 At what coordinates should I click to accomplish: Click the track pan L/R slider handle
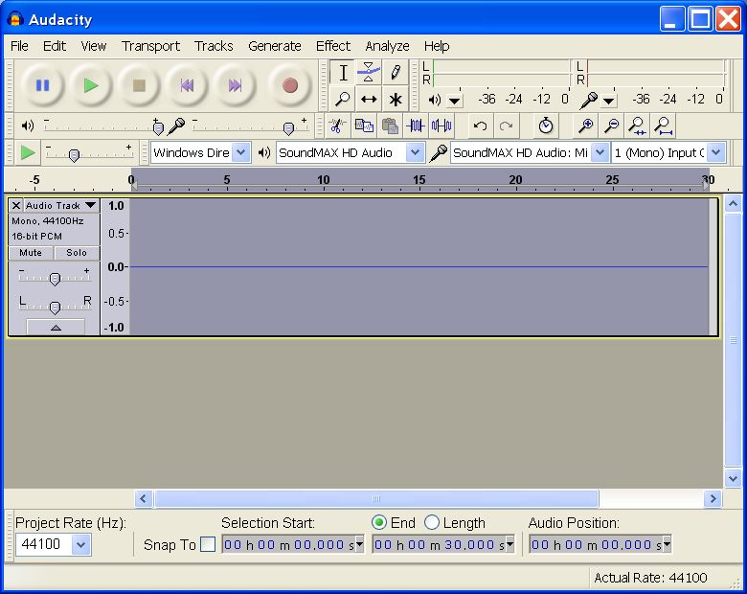pos(55,308)
